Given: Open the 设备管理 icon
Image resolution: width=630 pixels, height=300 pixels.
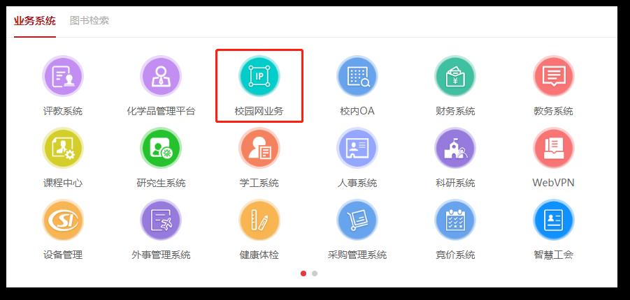Looking at the screenshot, I should [63, 220].
